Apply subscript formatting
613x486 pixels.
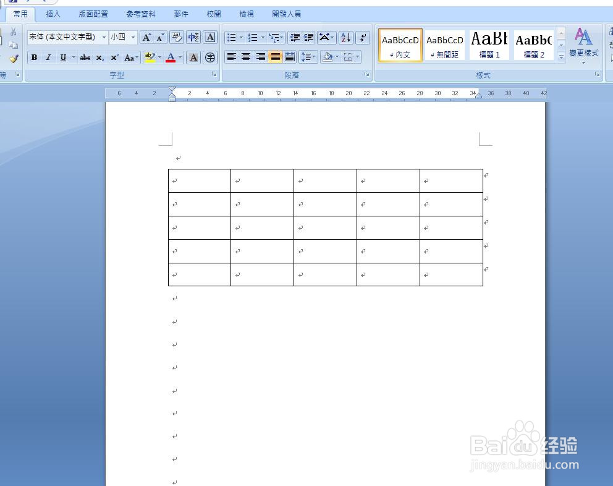click(100, 58)
